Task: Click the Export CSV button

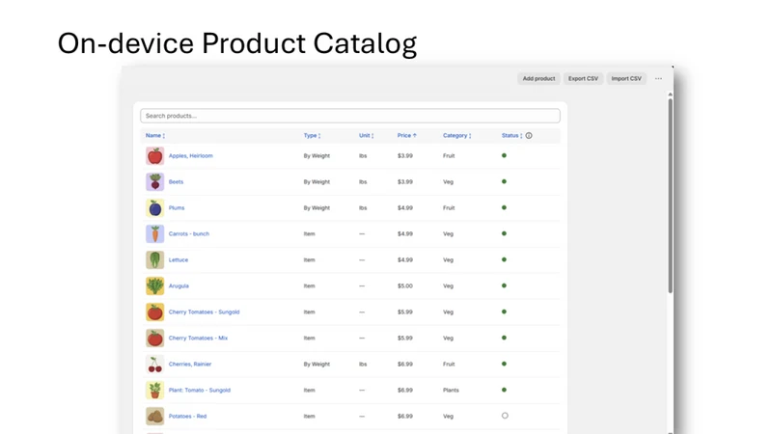Action: tap(583, 79)
